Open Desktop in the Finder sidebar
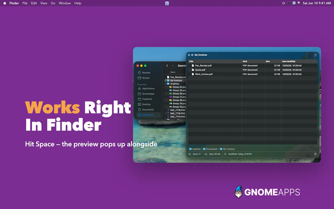 [x=144, y=104]
